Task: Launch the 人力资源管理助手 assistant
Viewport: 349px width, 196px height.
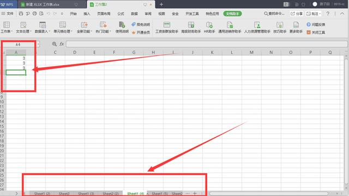Action: click(x=257, y=28)
